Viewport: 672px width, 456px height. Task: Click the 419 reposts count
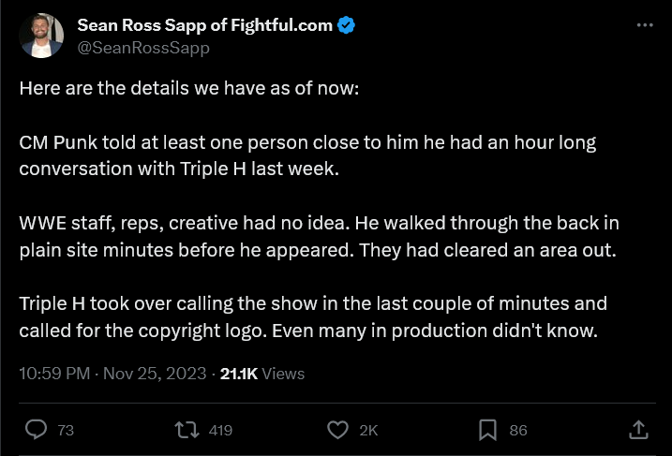click(x=220, y=431)
